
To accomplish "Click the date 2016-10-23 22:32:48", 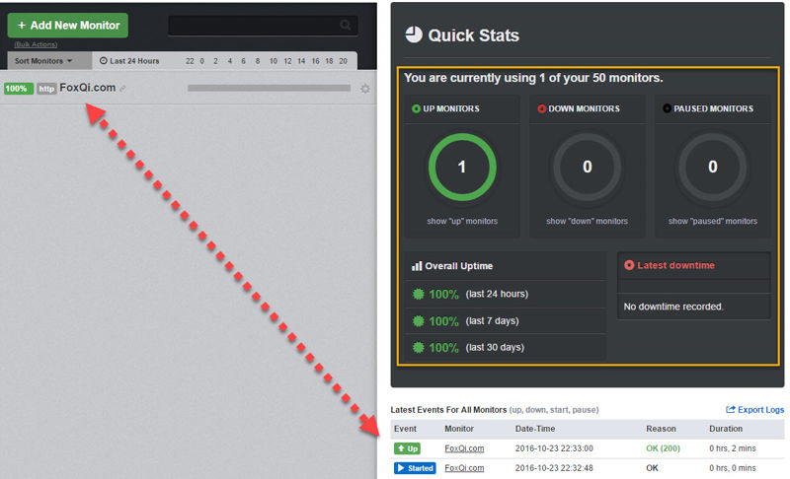I will click(554, 468).
